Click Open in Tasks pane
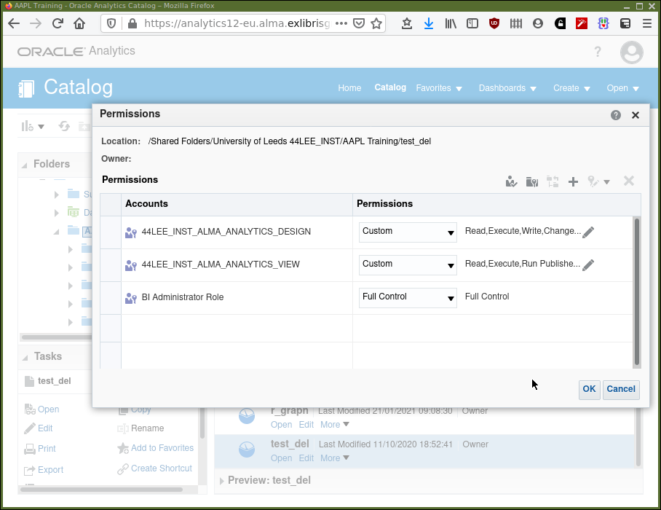Screen dimensions: 661x510 point(49,409)
